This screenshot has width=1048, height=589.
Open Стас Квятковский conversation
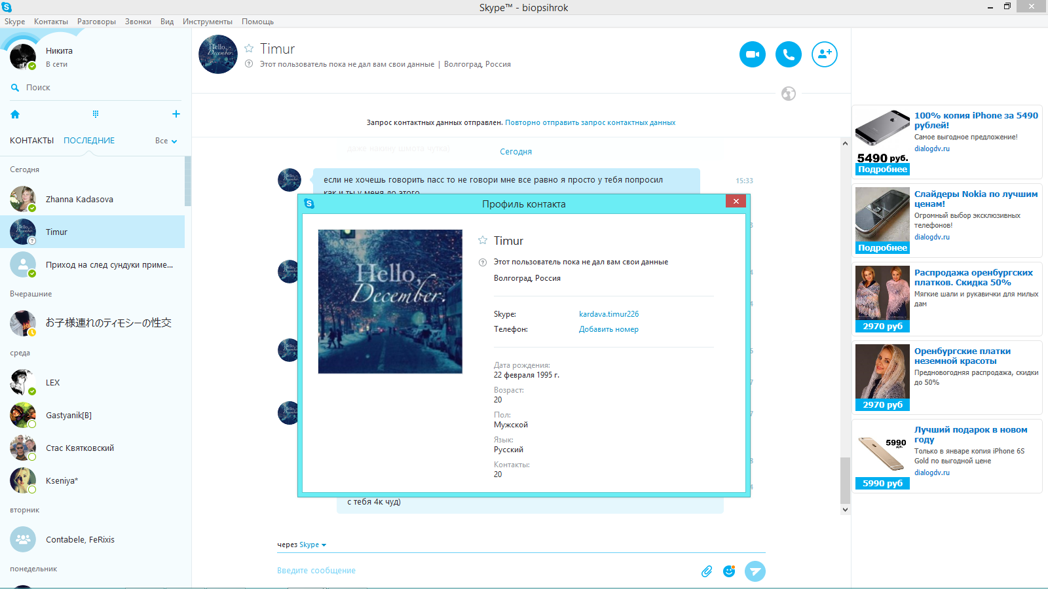92,448
